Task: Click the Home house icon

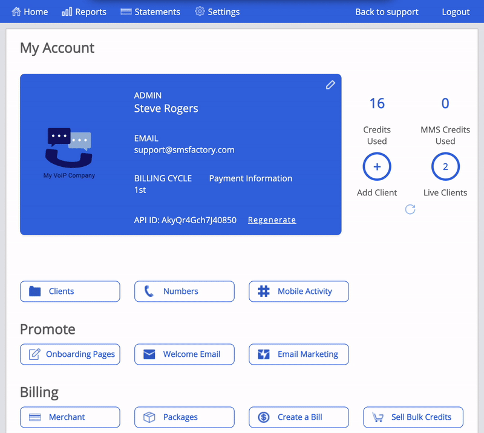Action: [16, 11]
